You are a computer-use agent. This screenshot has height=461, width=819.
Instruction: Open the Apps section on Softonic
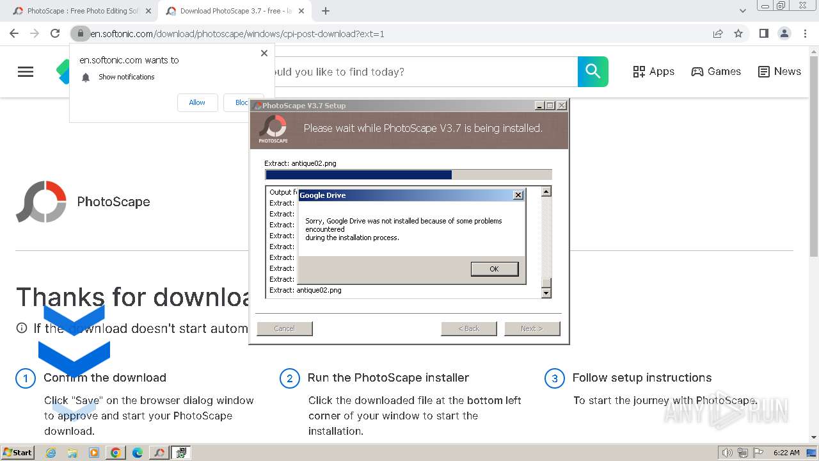[x=653, y=72]
